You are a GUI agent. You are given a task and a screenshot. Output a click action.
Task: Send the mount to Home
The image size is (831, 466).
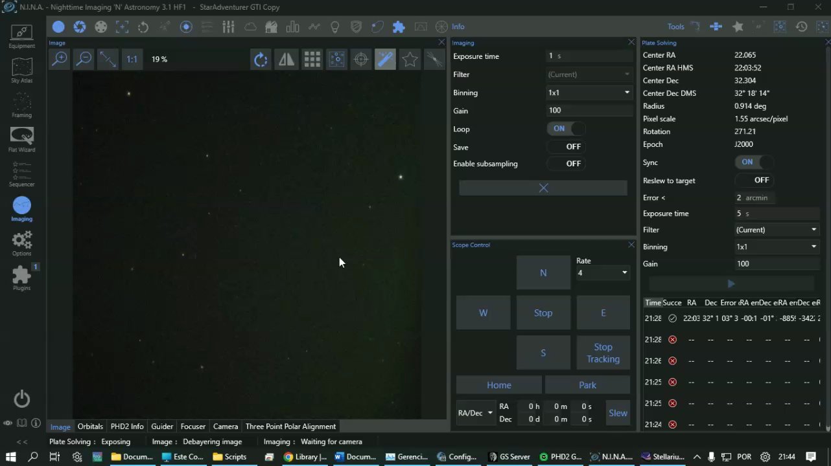pos(499,385)
